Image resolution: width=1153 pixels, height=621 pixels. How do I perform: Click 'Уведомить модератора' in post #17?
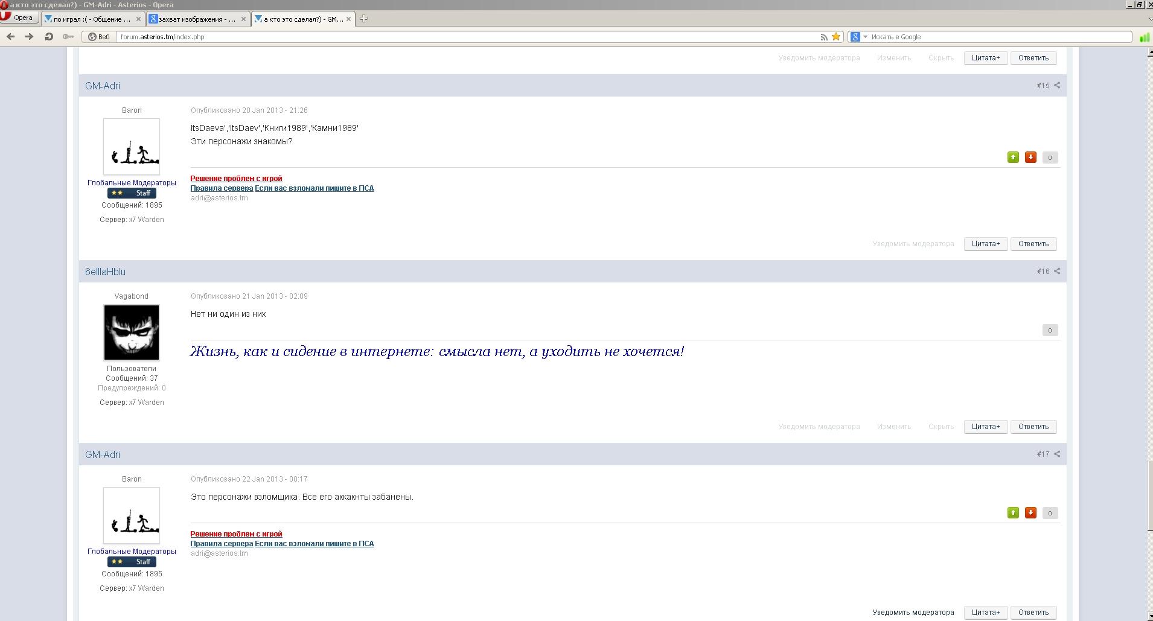tap(913, 613)
